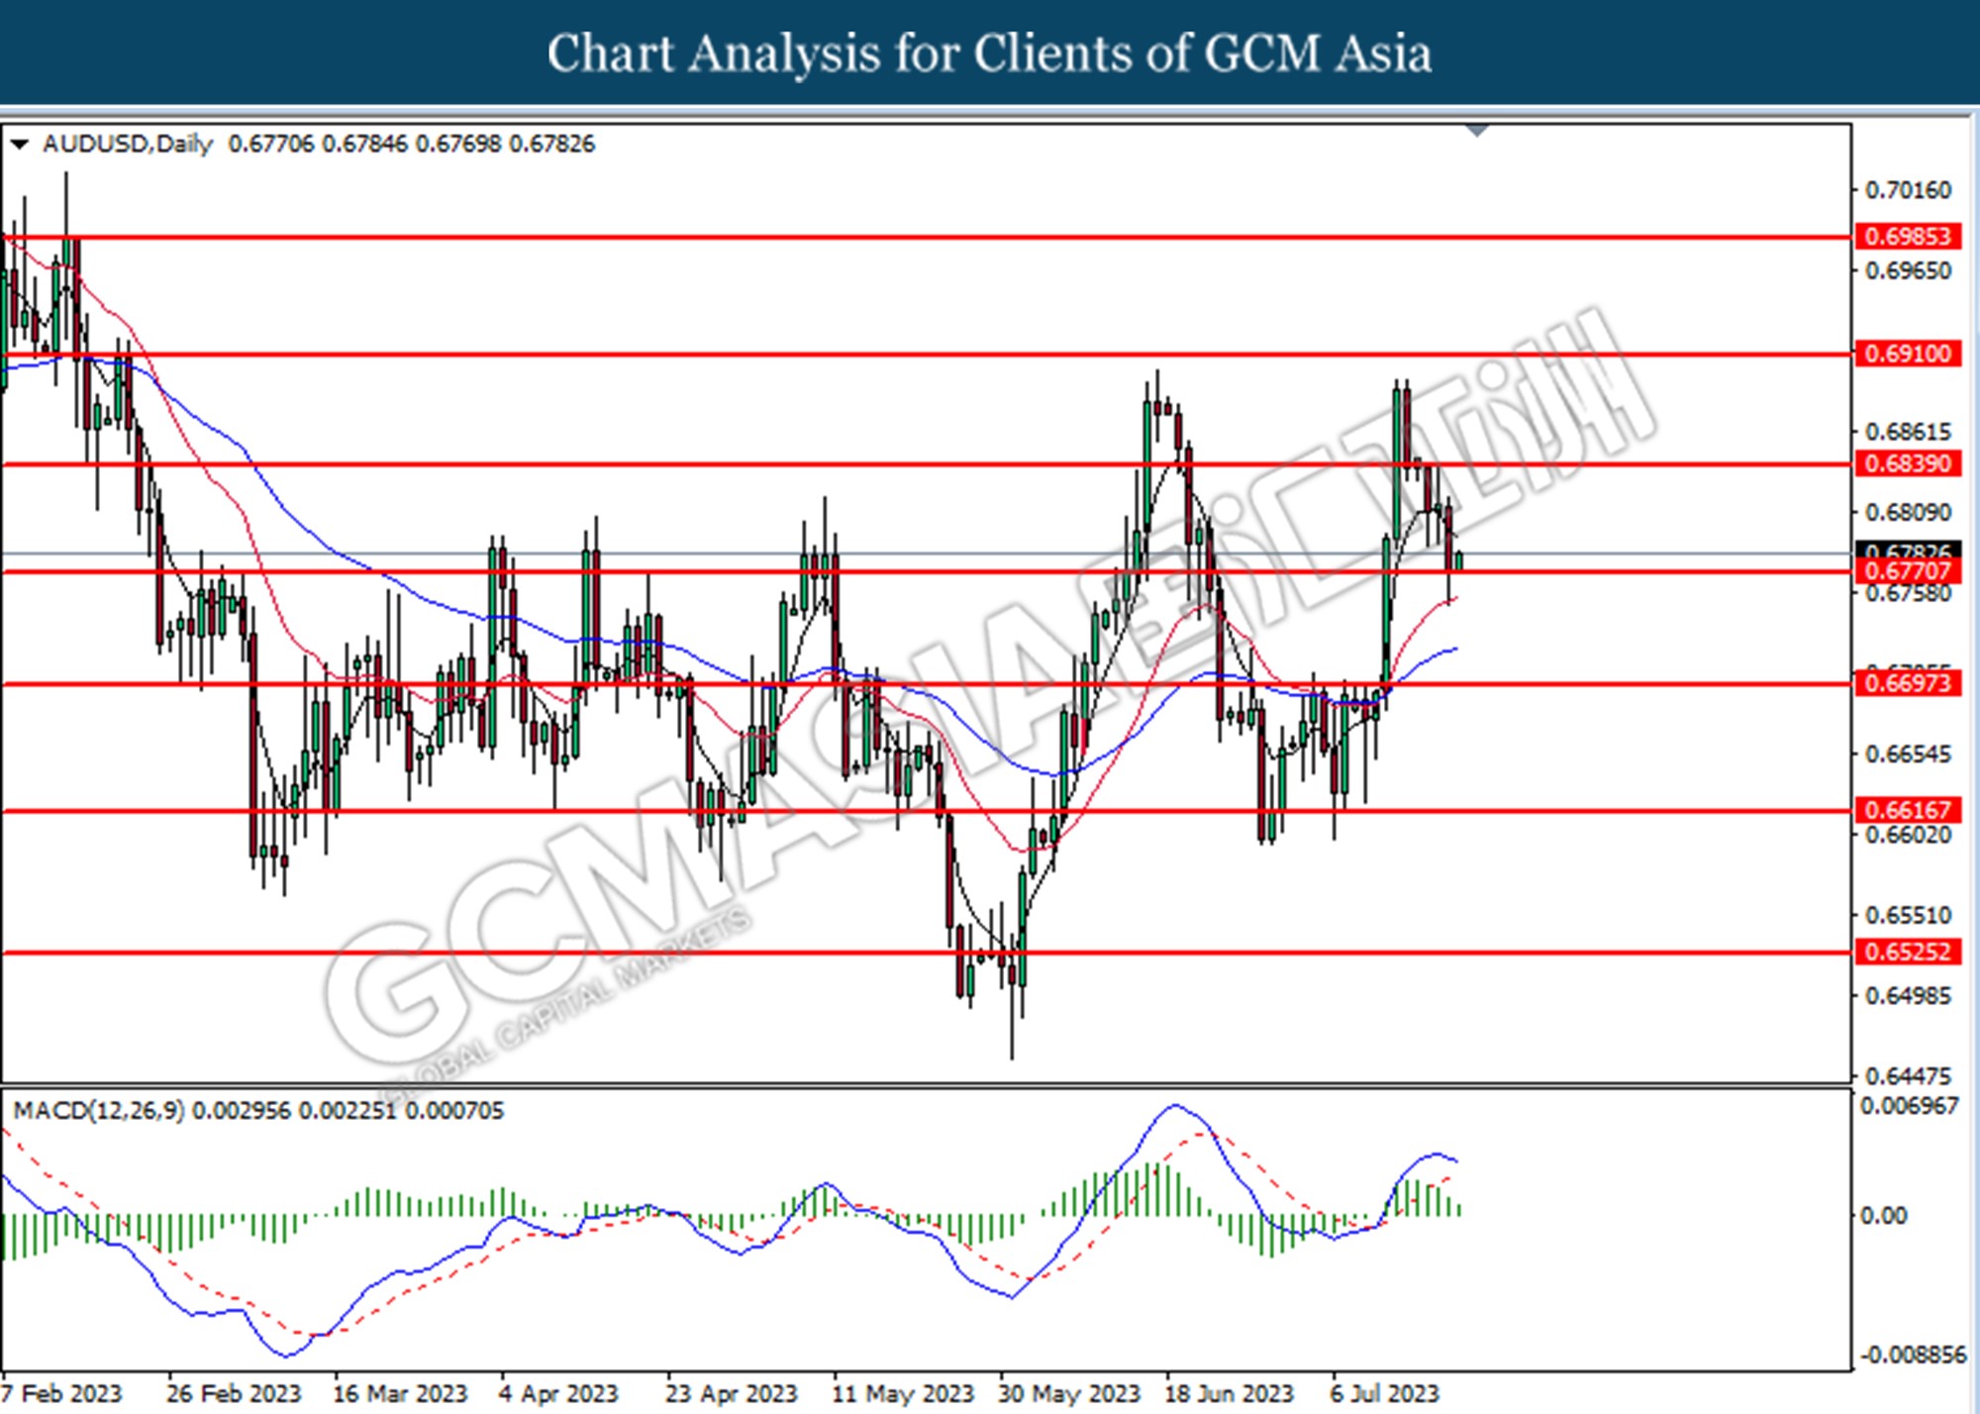Click the 0.006967 MACD scale value
Image resolution: width=1980 pixels, height=1414 pixels.
1910,1106
